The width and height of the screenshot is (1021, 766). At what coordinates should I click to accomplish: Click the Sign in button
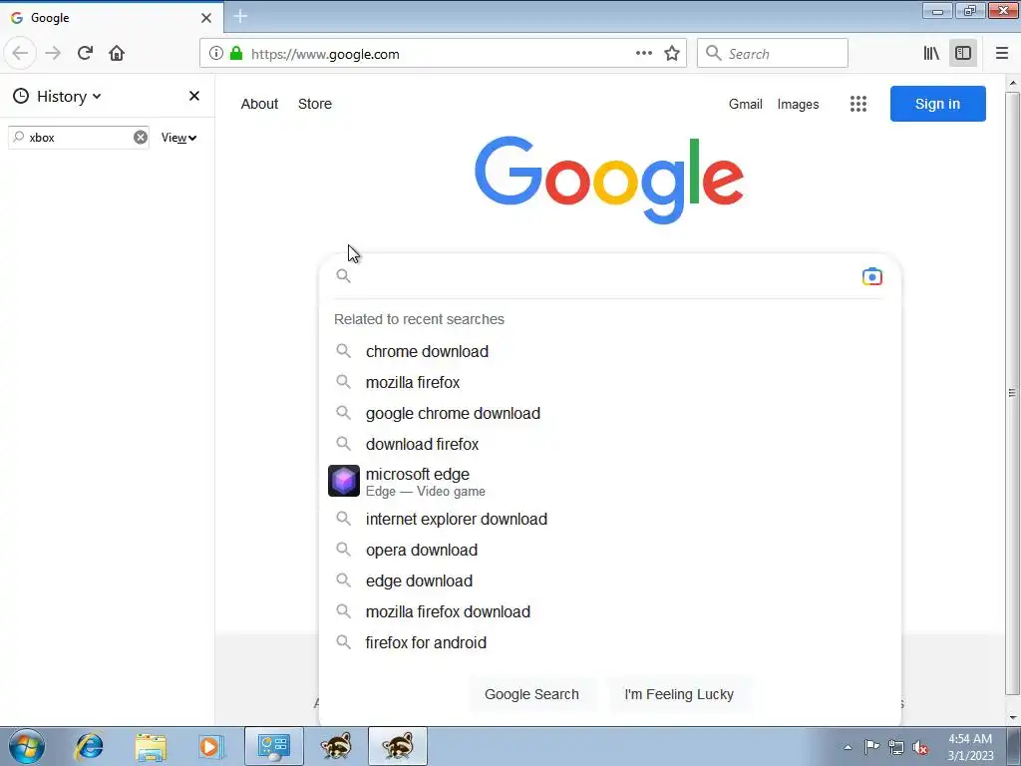(x=937, y=104)
